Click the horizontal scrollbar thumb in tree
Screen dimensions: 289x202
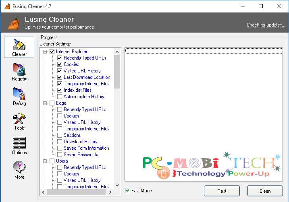76,192
